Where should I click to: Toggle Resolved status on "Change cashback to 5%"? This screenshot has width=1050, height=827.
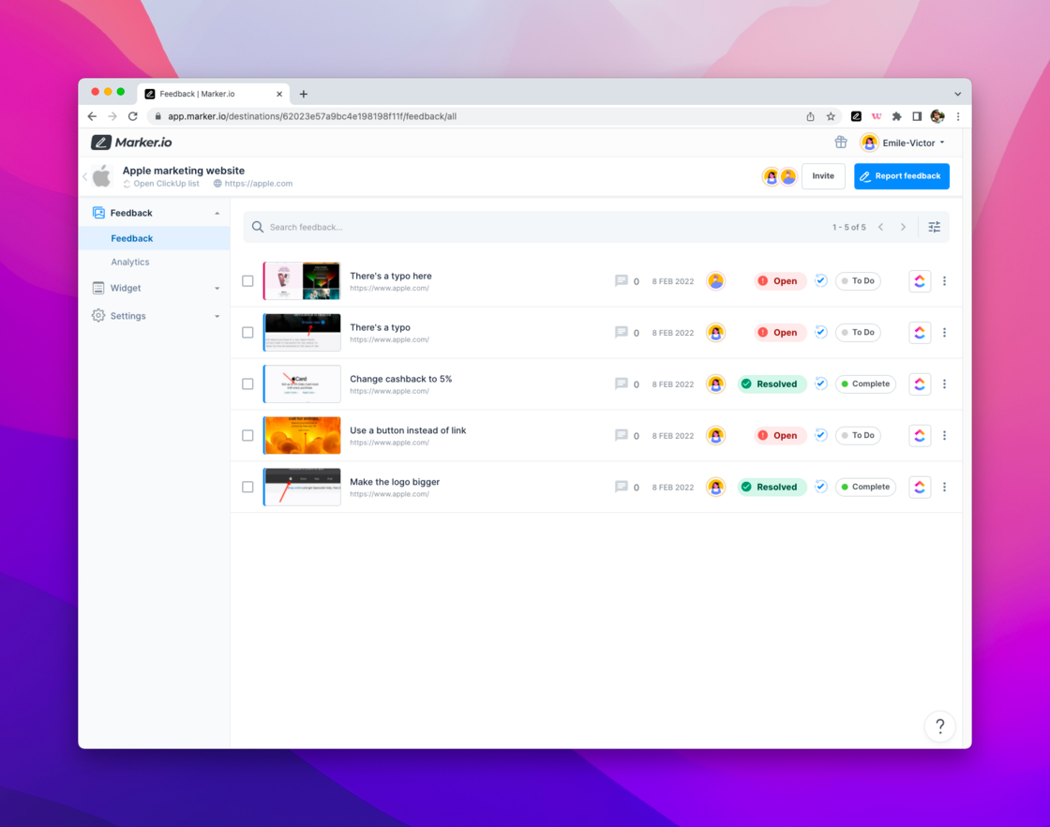click(772, 383)
